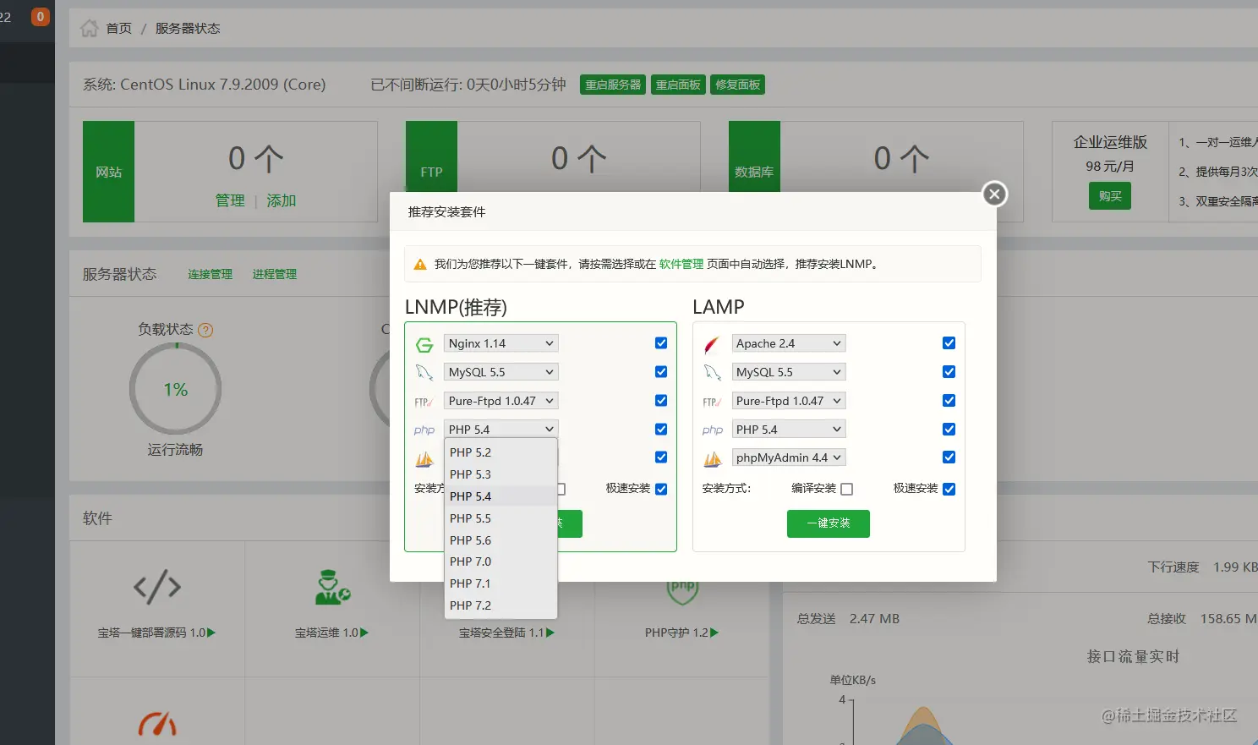
Task: Uncheck the PHP checkbox in LNMP
Action: click(x=661, y=430)
